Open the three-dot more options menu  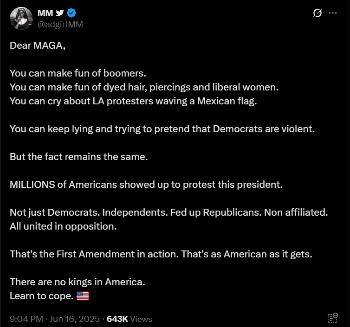click(x=332, y=13)
